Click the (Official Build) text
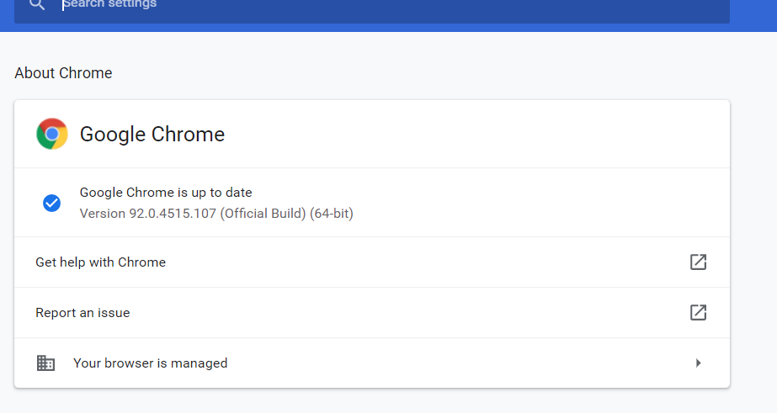Viewport: 777px width, 413px height. point(263,214)
